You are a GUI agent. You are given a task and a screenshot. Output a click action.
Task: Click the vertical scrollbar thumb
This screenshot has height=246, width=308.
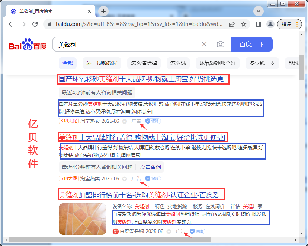[x=302, y=68]
